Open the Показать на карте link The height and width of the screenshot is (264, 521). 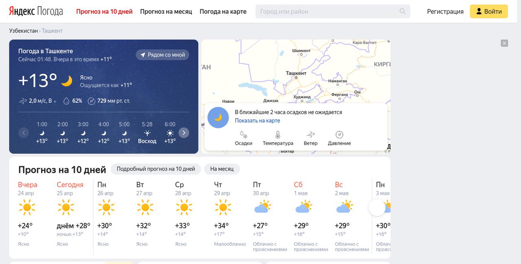257,121
